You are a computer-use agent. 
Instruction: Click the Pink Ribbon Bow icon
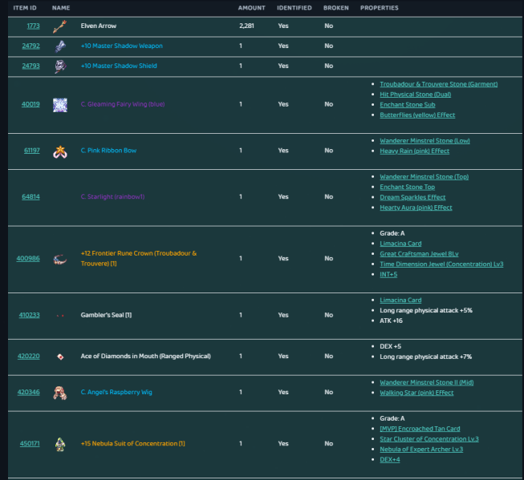60,151
